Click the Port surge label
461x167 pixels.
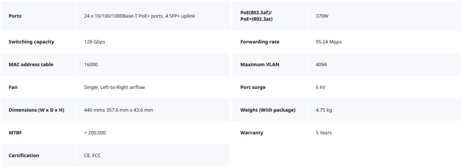point(253,87)
